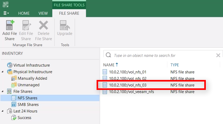Collapse the File Shares tree node

pyautogui.click(x=3, y=91)
